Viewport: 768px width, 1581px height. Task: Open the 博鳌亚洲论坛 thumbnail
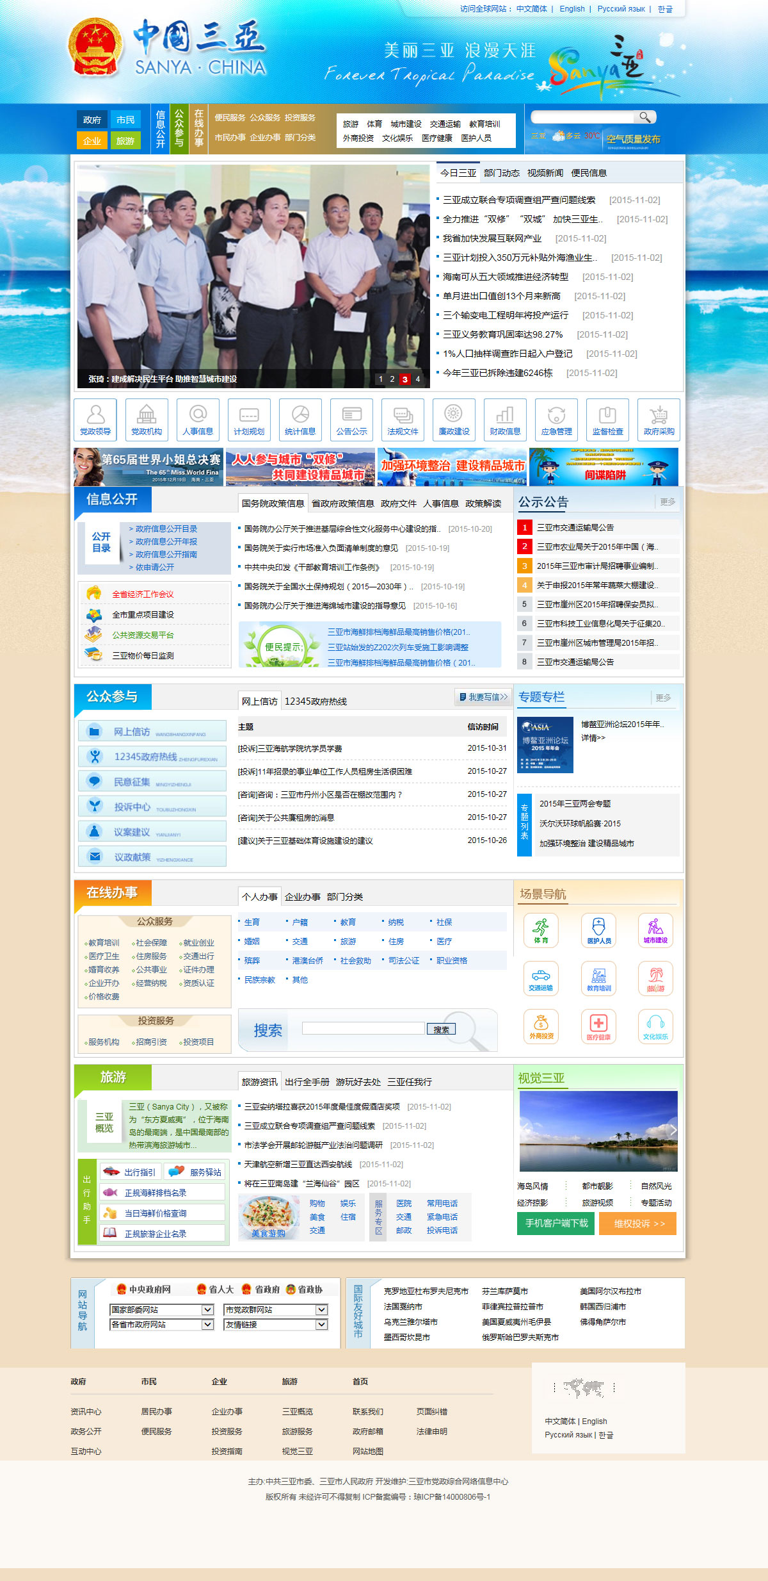click(545, 745)
